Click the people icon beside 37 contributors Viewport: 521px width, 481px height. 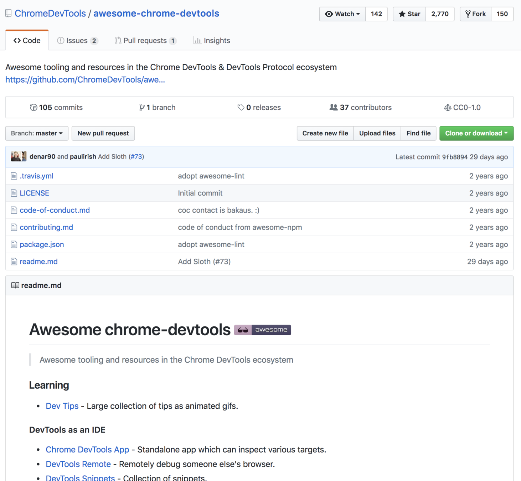(334, 107)
